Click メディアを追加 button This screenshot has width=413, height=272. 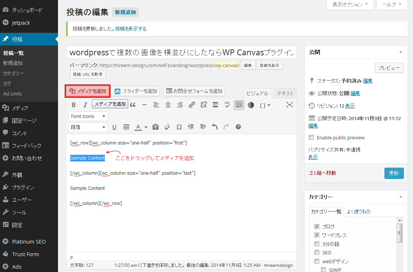click(x=88, y=91)
